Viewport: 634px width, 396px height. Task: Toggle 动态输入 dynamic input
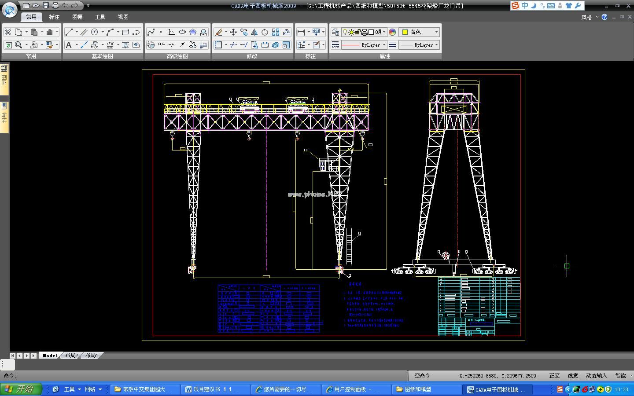coord(596,376)
